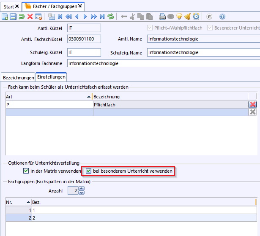Click the alarm clock icon
The image size is (260, 236).
coord(196,16)
